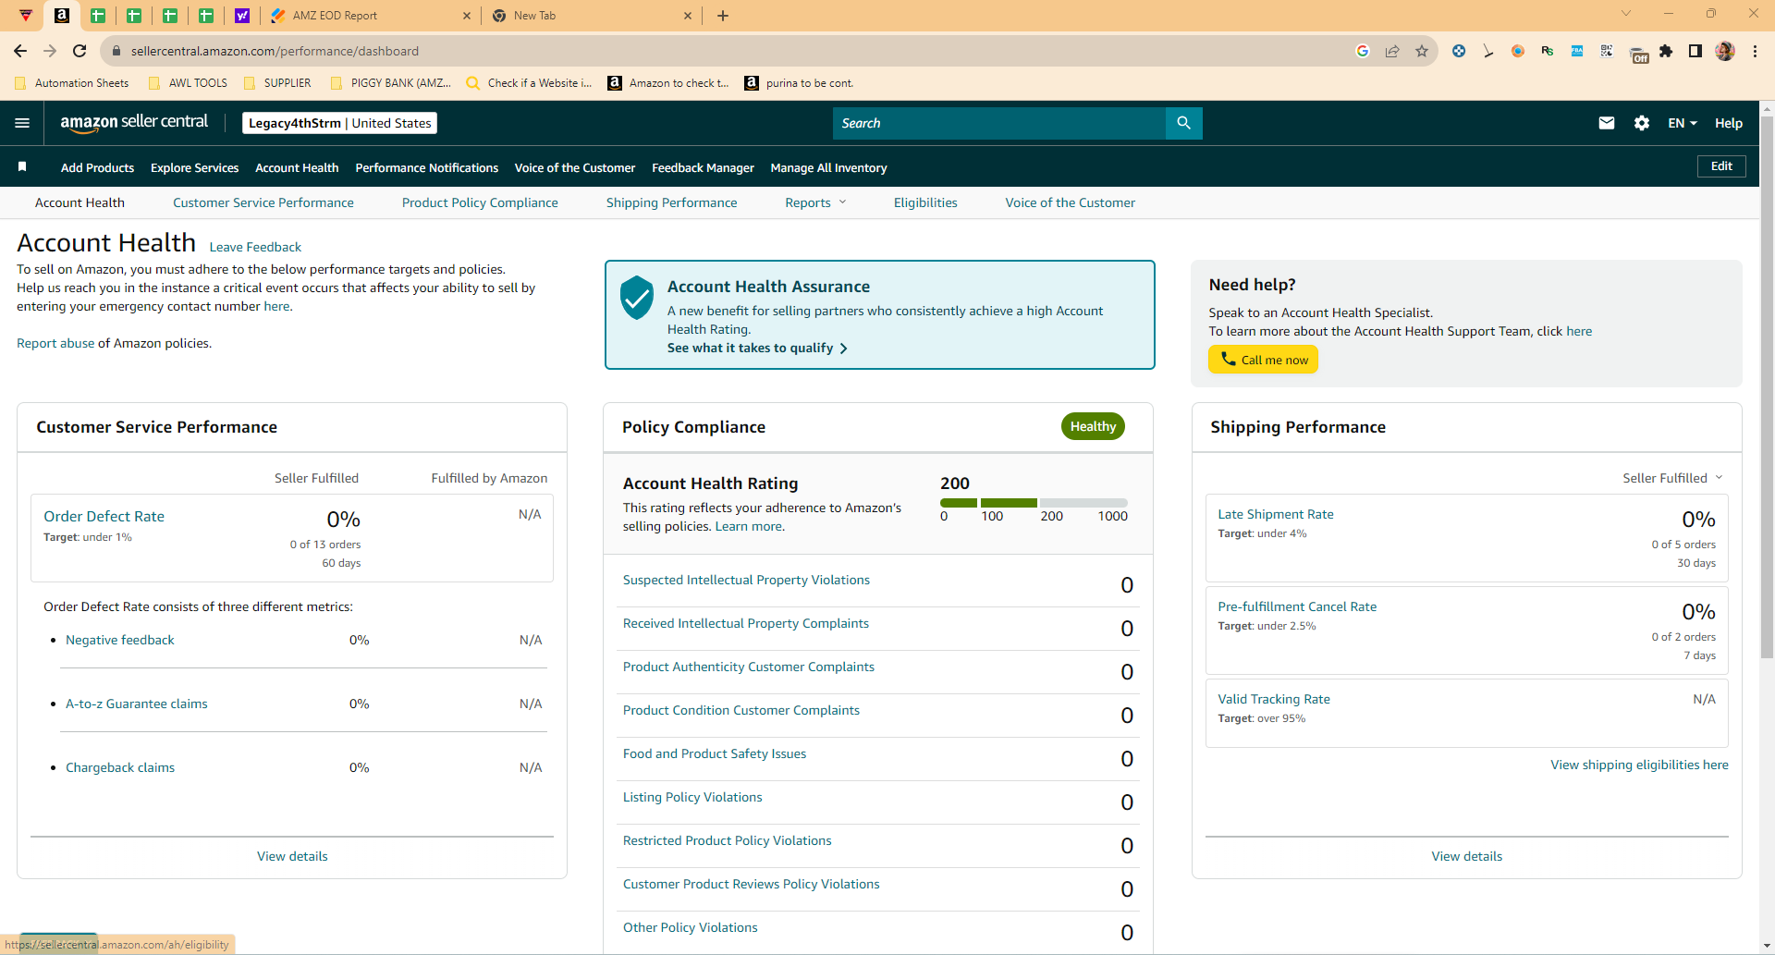This screenshot has width=1775, height=955.
Task: Open the Eligibilities tab
Action: tap(925, 202)
